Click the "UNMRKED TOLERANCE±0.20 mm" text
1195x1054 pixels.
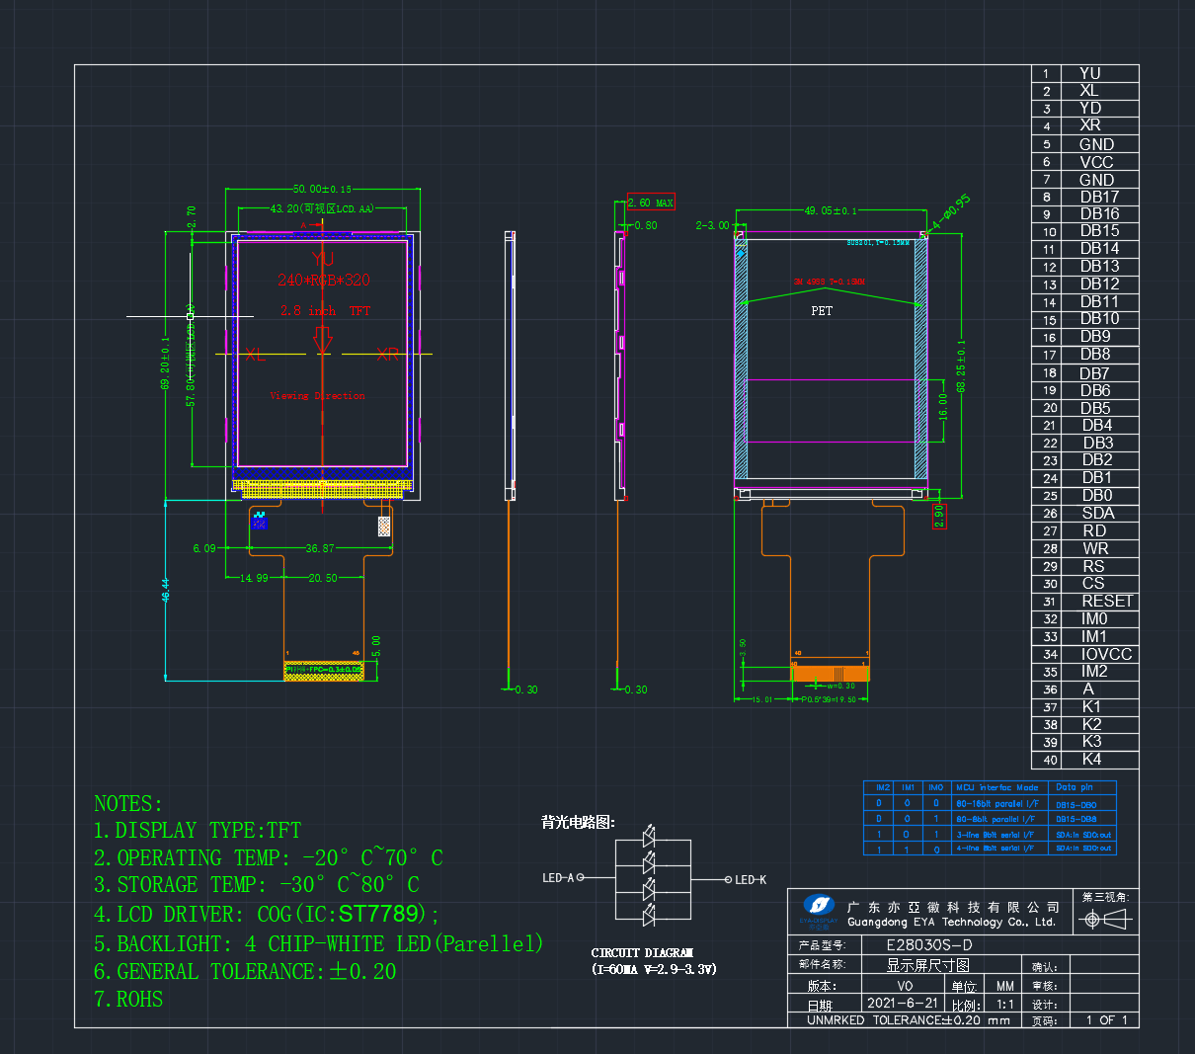tap(908, 1019)
